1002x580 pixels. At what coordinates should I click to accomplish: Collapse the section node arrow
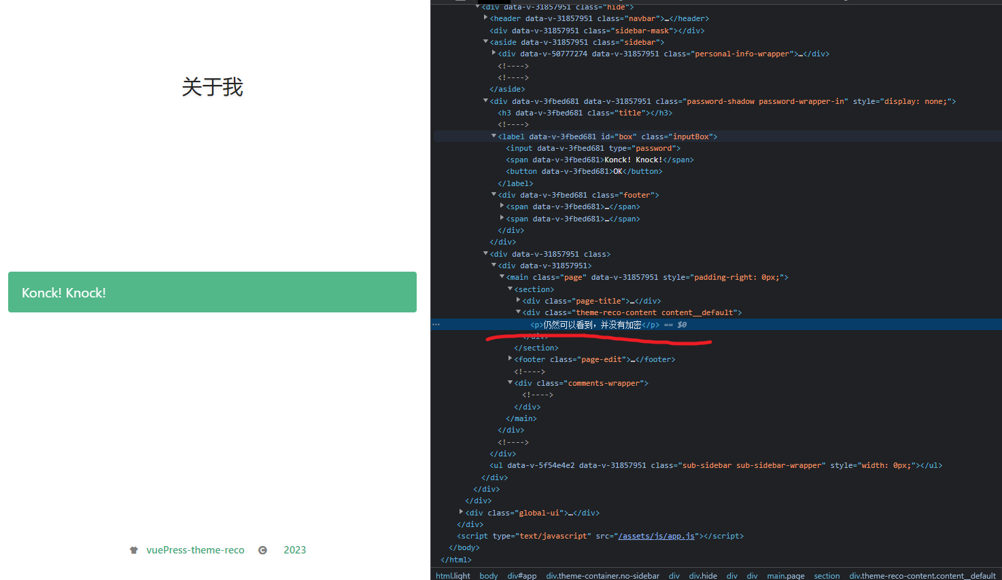[x=510, y=289]
